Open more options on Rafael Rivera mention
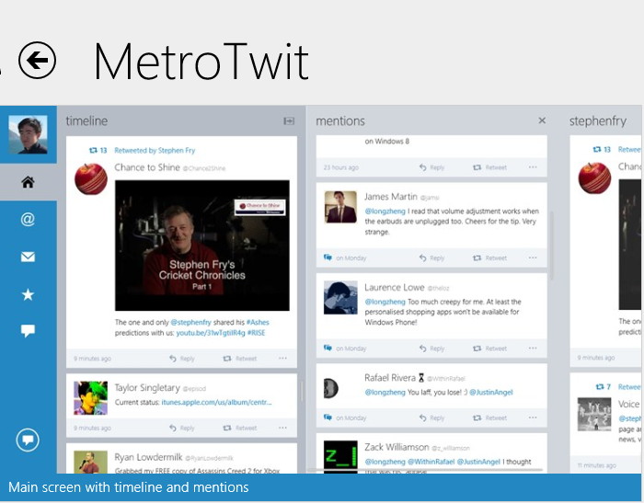This screenshot has width=644, height=503. [533, 417]
